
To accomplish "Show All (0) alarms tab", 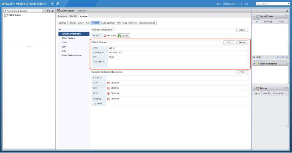I will click(x=257, y=93).
